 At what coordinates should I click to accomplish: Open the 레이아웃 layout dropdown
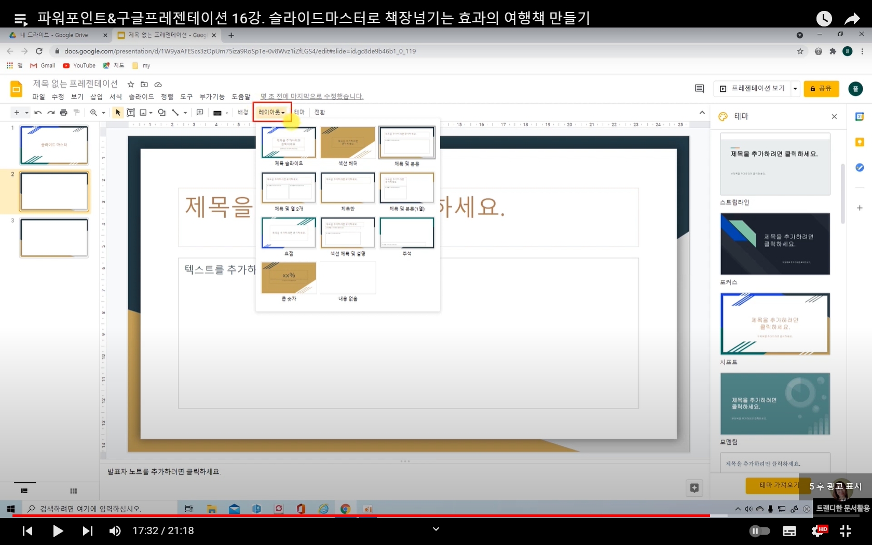(x=272, y=112)
